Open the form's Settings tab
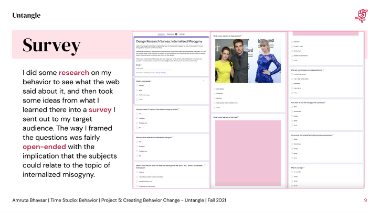Screen dimensions: 379x213 (x=182, y=34)
